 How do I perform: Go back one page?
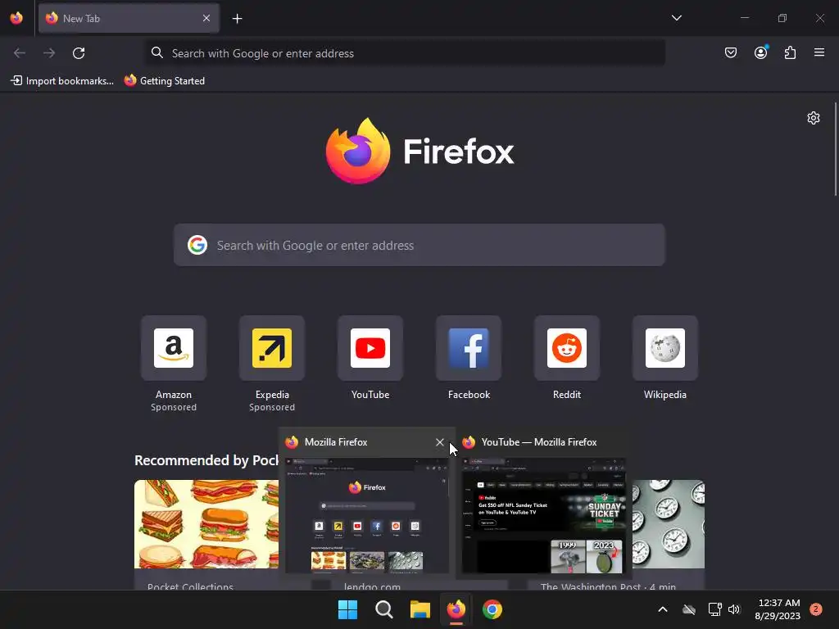tap(20, 53)
